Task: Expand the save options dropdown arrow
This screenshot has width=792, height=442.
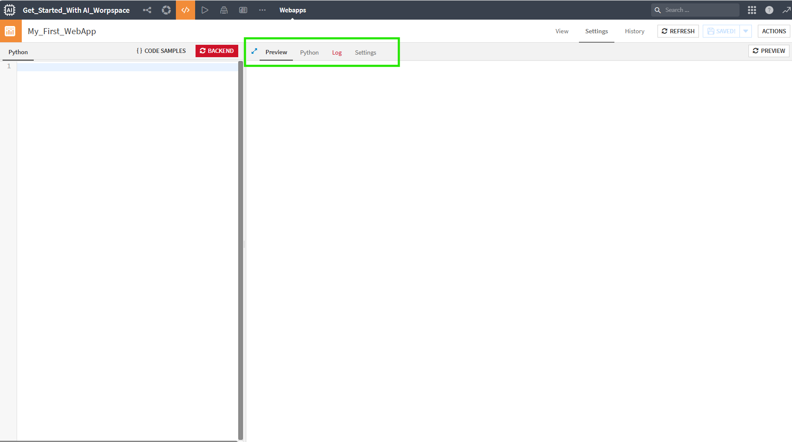Action: tap(745, 31)
